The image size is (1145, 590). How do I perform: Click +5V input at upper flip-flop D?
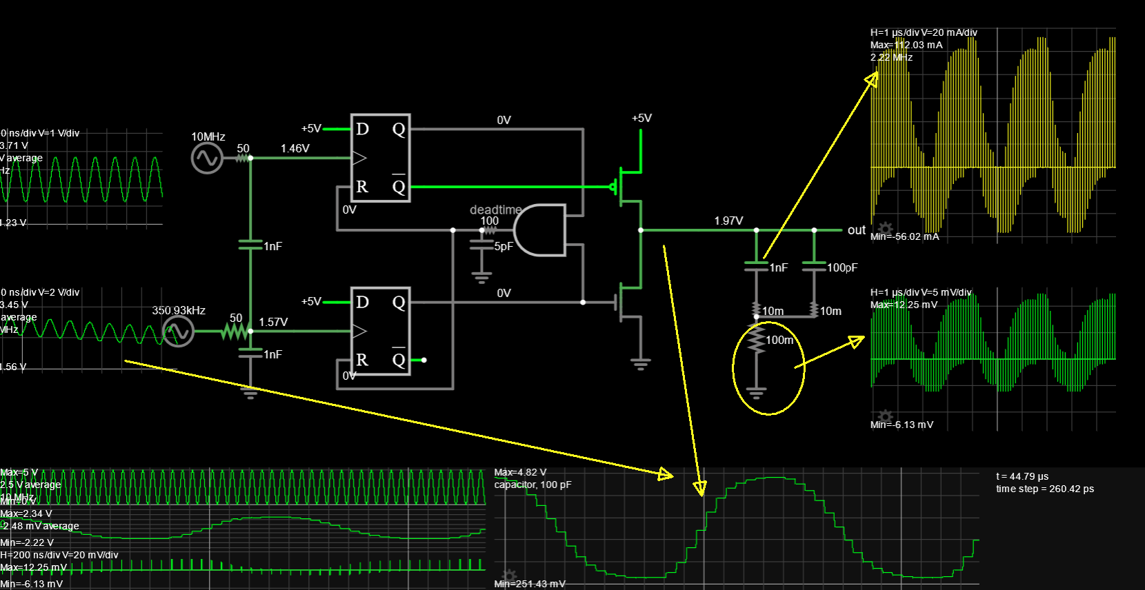(311, 128)
